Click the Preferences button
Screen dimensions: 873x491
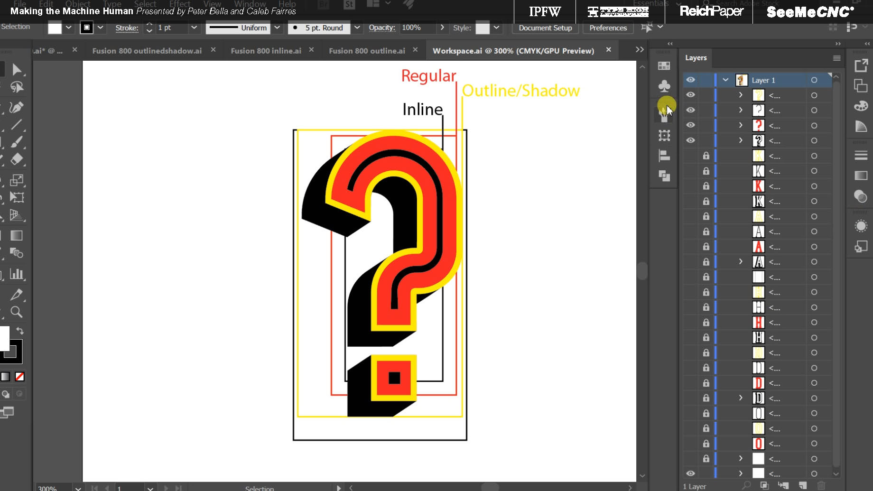coord(608,28)
